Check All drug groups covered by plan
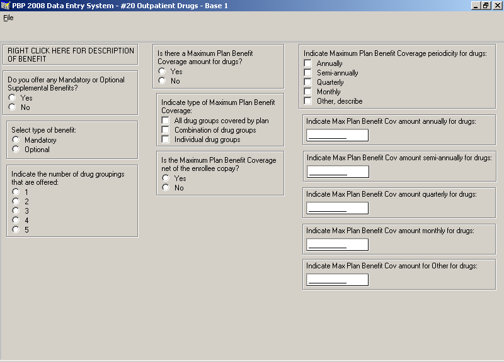 [165, 120]
